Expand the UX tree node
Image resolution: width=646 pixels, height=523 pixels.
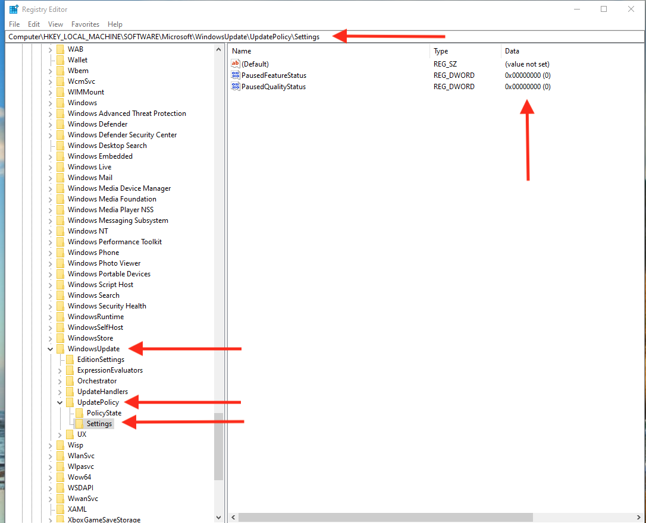click(x=59, y=434)
